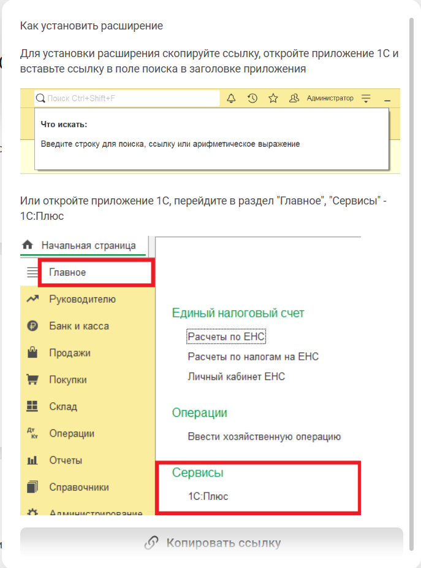Click the favorites star icon
The width and height of the screenshot is (421, 568).
coord(273,98)
